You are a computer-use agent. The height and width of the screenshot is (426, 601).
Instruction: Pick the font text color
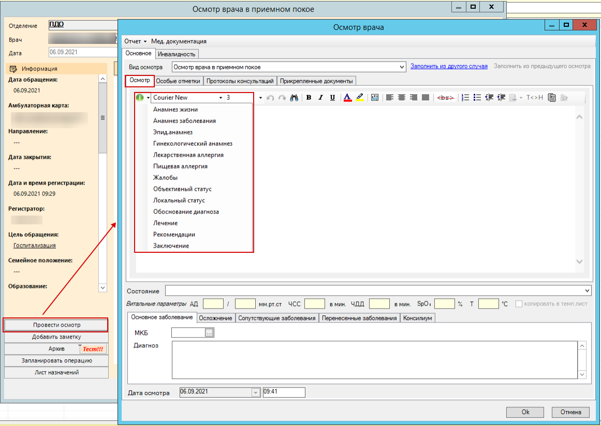click(x=347, y=98)
